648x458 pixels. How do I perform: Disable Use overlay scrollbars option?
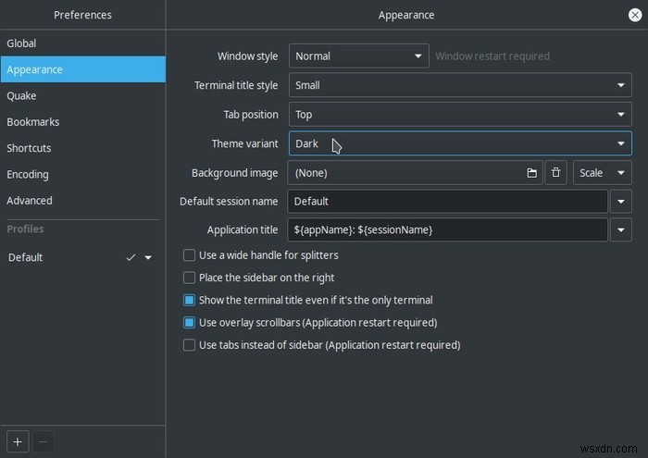pyautogui.click(x=189, y=322)
